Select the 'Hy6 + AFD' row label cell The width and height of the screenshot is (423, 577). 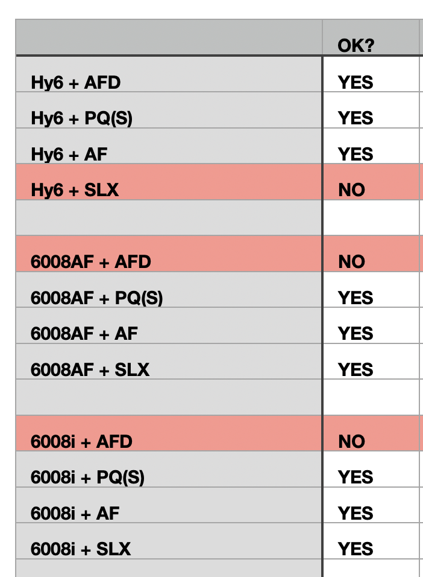[169, 81]
